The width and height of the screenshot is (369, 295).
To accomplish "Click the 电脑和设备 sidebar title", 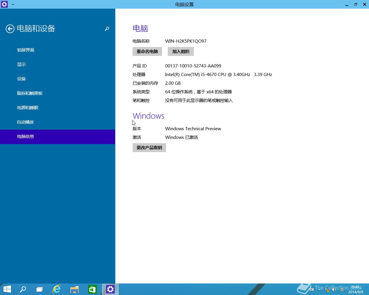I will tap(36, 29).
